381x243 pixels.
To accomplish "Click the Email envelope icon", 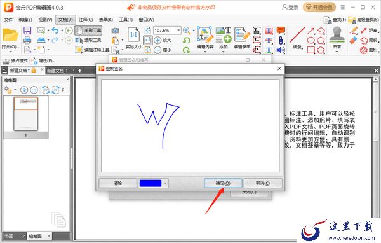I will point(41,31).
